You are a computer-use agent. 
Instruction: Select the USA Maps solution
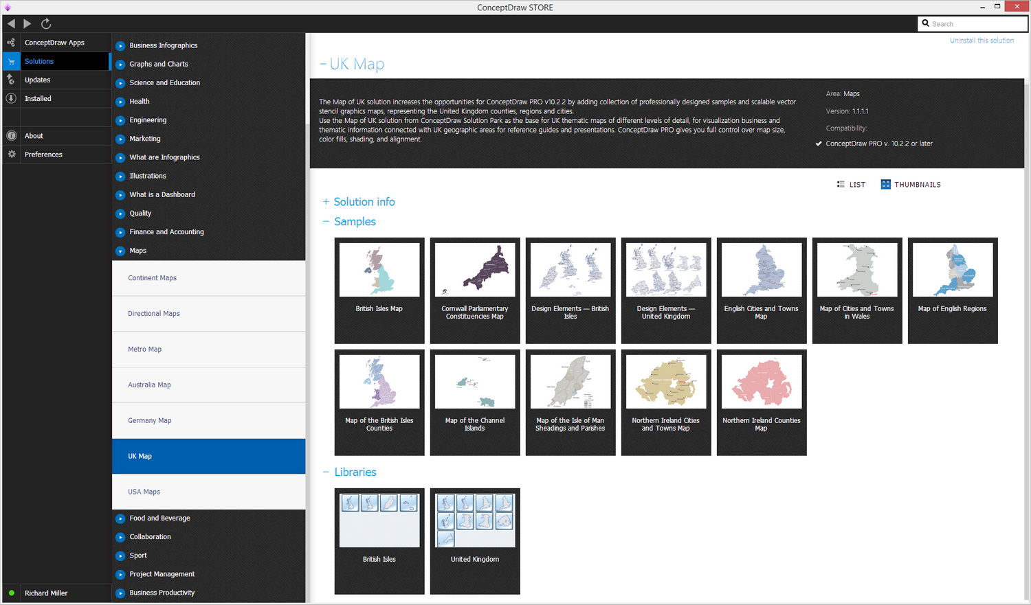click(x=208, y=492)
